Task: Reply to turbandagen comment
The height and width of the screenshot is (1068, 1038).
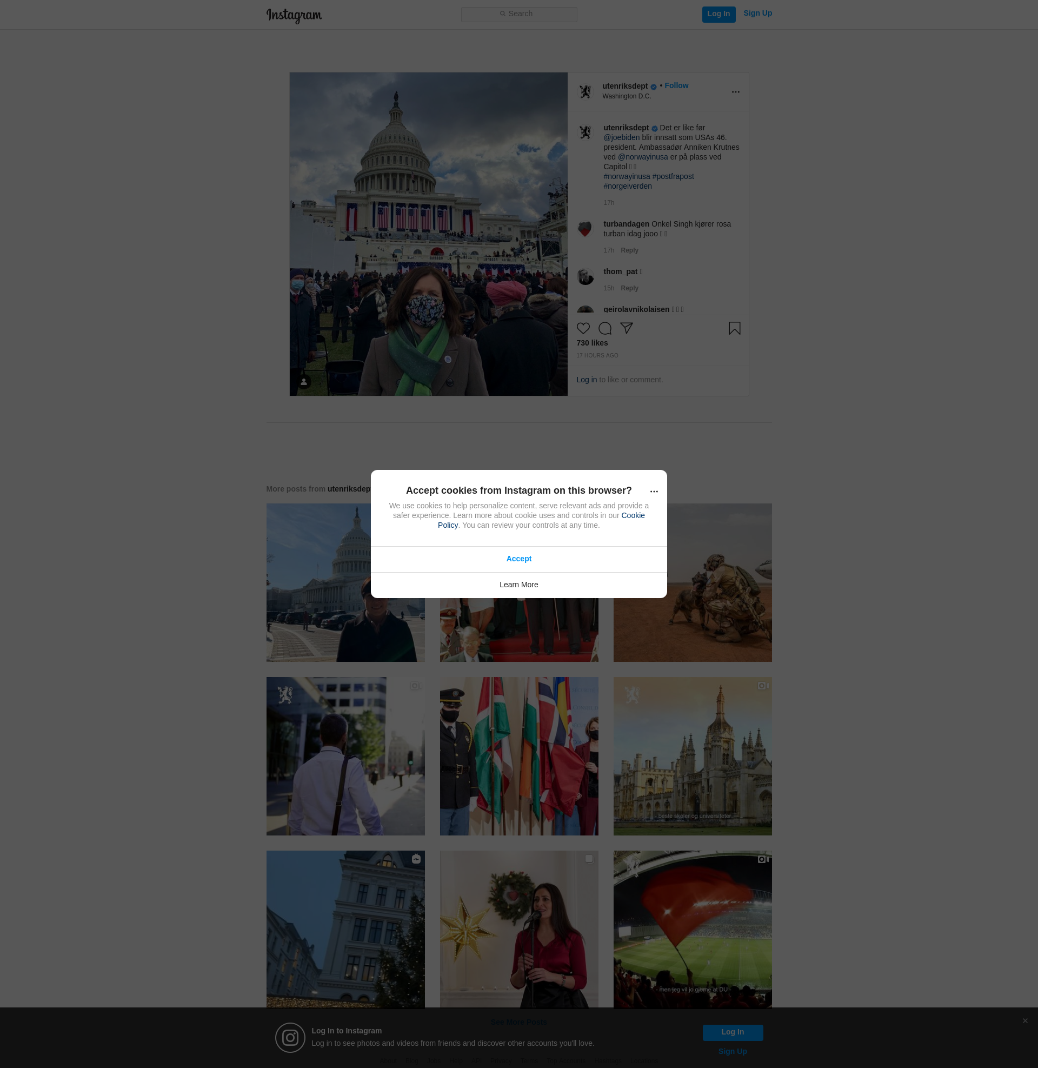Action: click(x=629, y=251)
